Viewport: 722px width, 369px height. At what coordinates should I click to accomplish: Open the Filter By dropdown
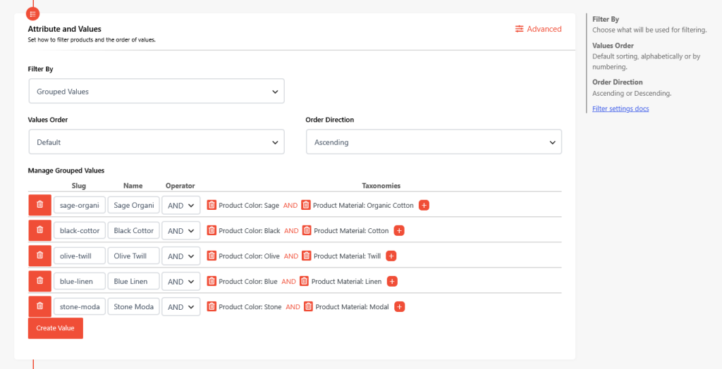pyautogui.click(x=157, y=91)
